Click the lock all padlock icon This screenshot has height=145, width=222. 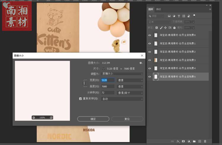pyautogui.click(x=174, y=28)
